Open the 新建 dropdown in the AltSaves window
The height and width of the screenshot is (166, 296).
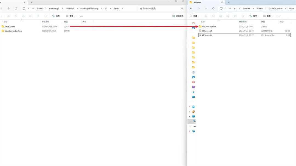click(194, 16)
